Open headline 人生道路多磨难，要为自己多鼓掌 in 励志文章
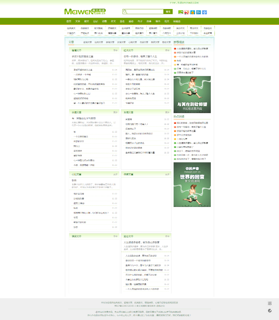279x320 pixels. coord(142,242)
